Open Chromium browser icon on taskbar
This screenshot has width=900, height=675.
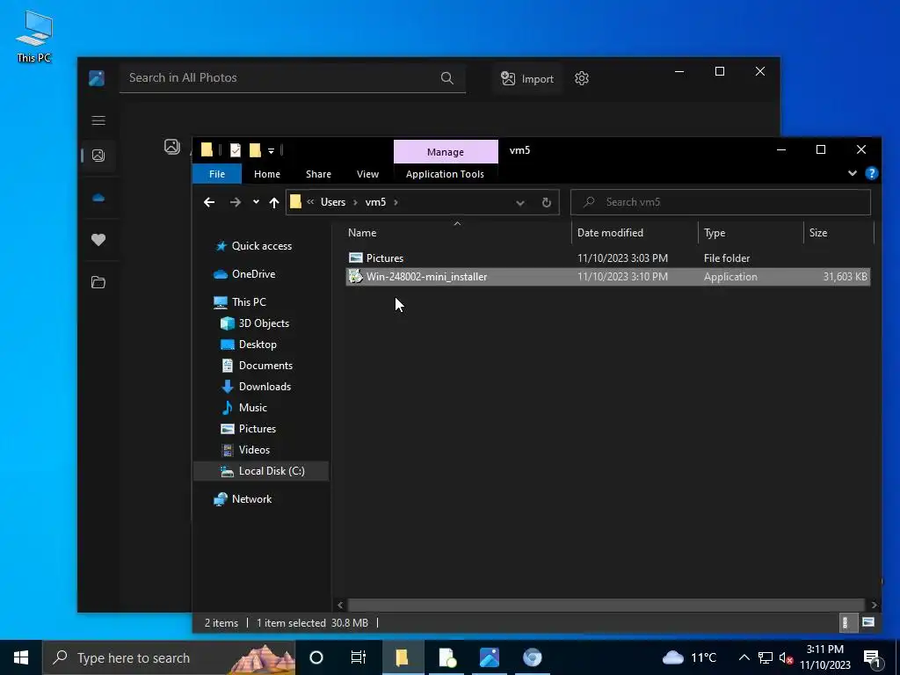coord(532,657)
